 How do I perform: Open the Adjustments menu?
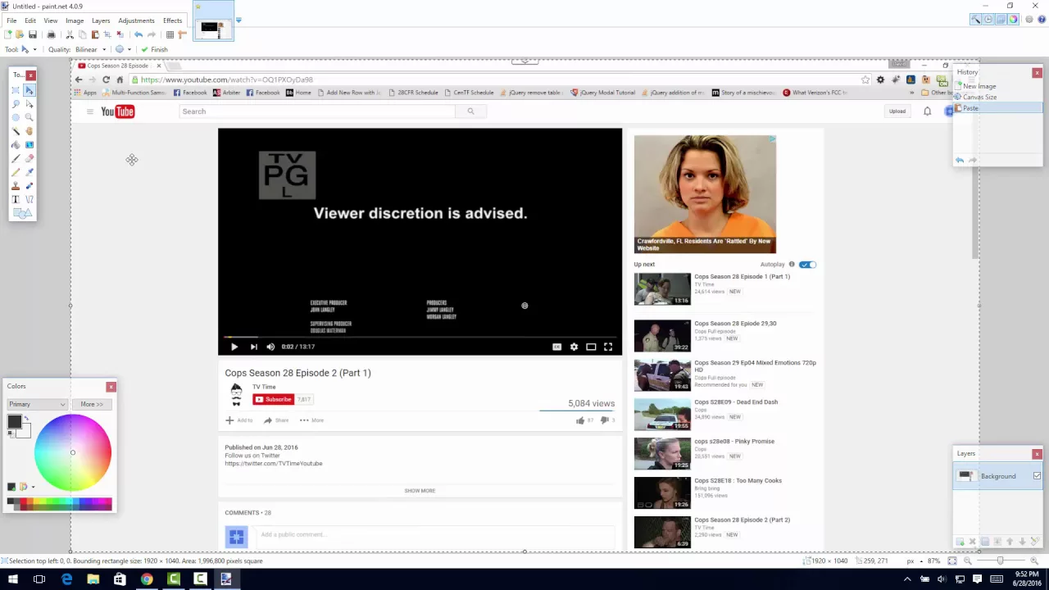(136, 20)
